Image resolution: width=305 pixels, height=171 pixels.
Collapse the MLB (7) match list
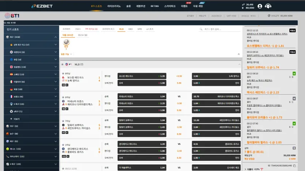(239, 64)
